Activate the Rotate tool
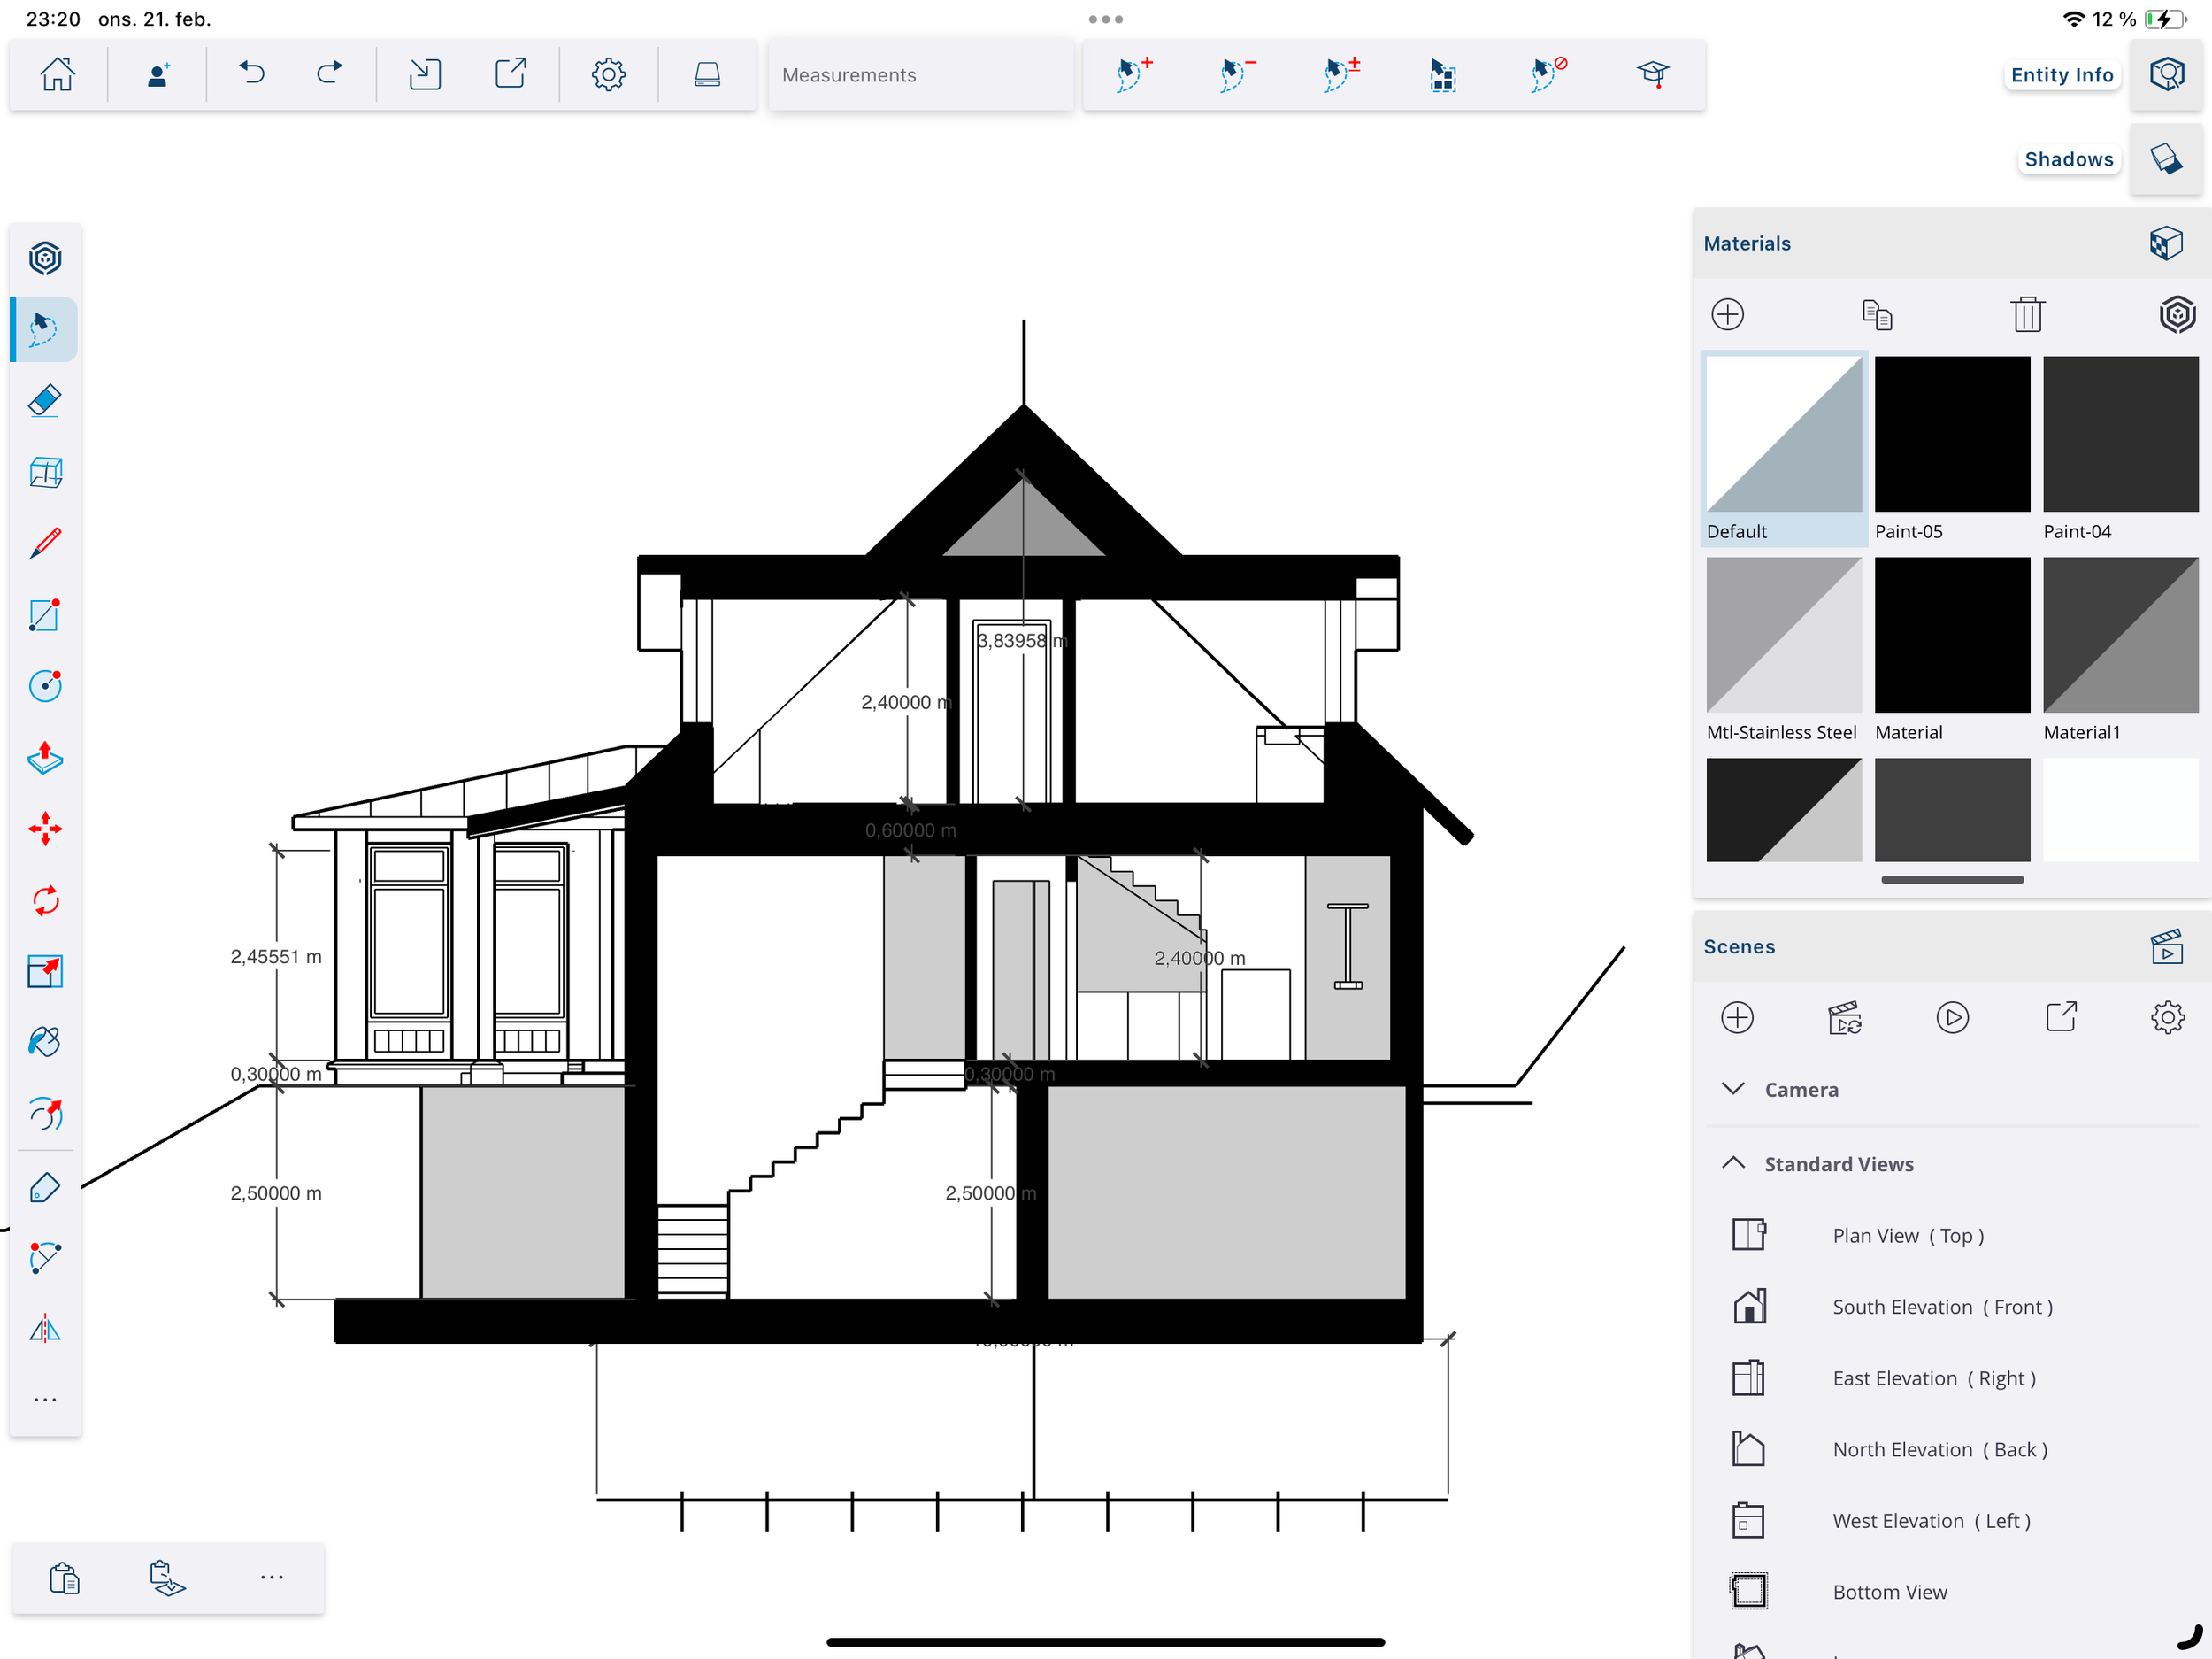Viewport: 2212px width, 1659px height. click(x=44, y=899)
